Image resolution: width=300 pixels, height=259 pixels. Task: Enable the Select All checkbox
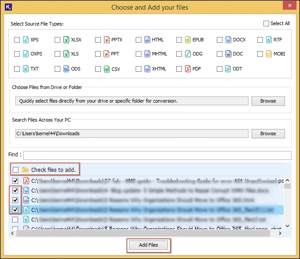(266, 23)
